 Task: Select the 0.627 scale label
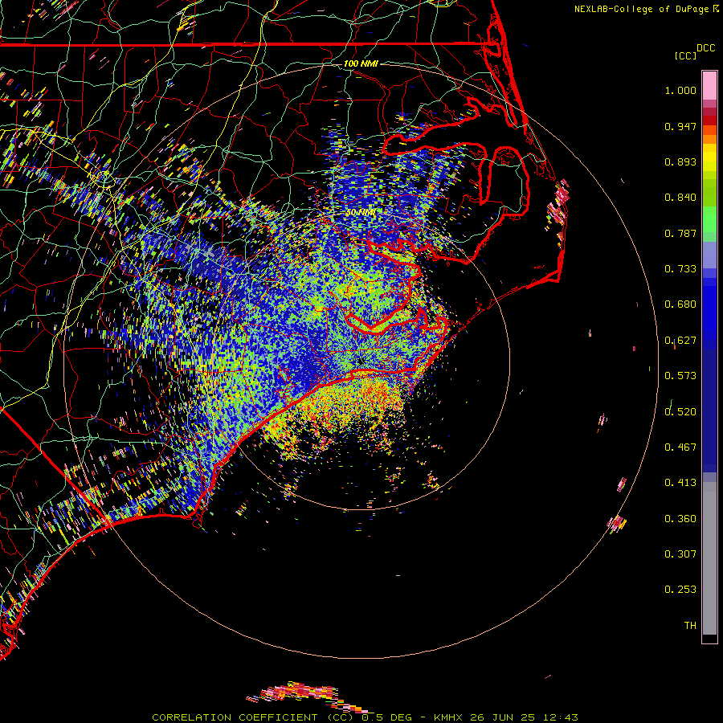click(x=680, y=341)
